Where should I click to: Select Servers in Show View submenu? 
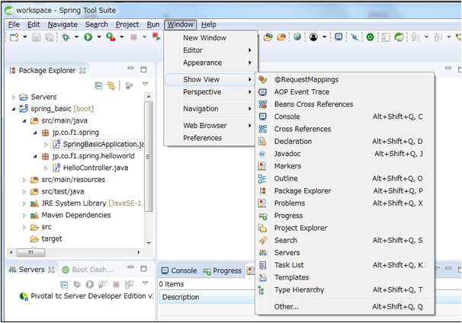pyautogui.click(x=287, y=253)
